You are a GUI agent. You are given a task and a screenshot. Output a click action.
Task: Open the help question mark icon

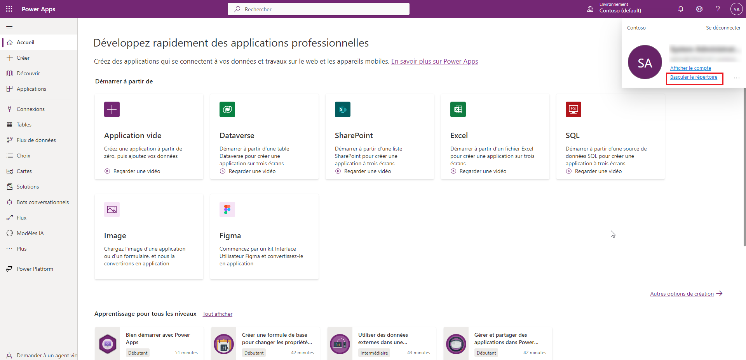[718, 9]
